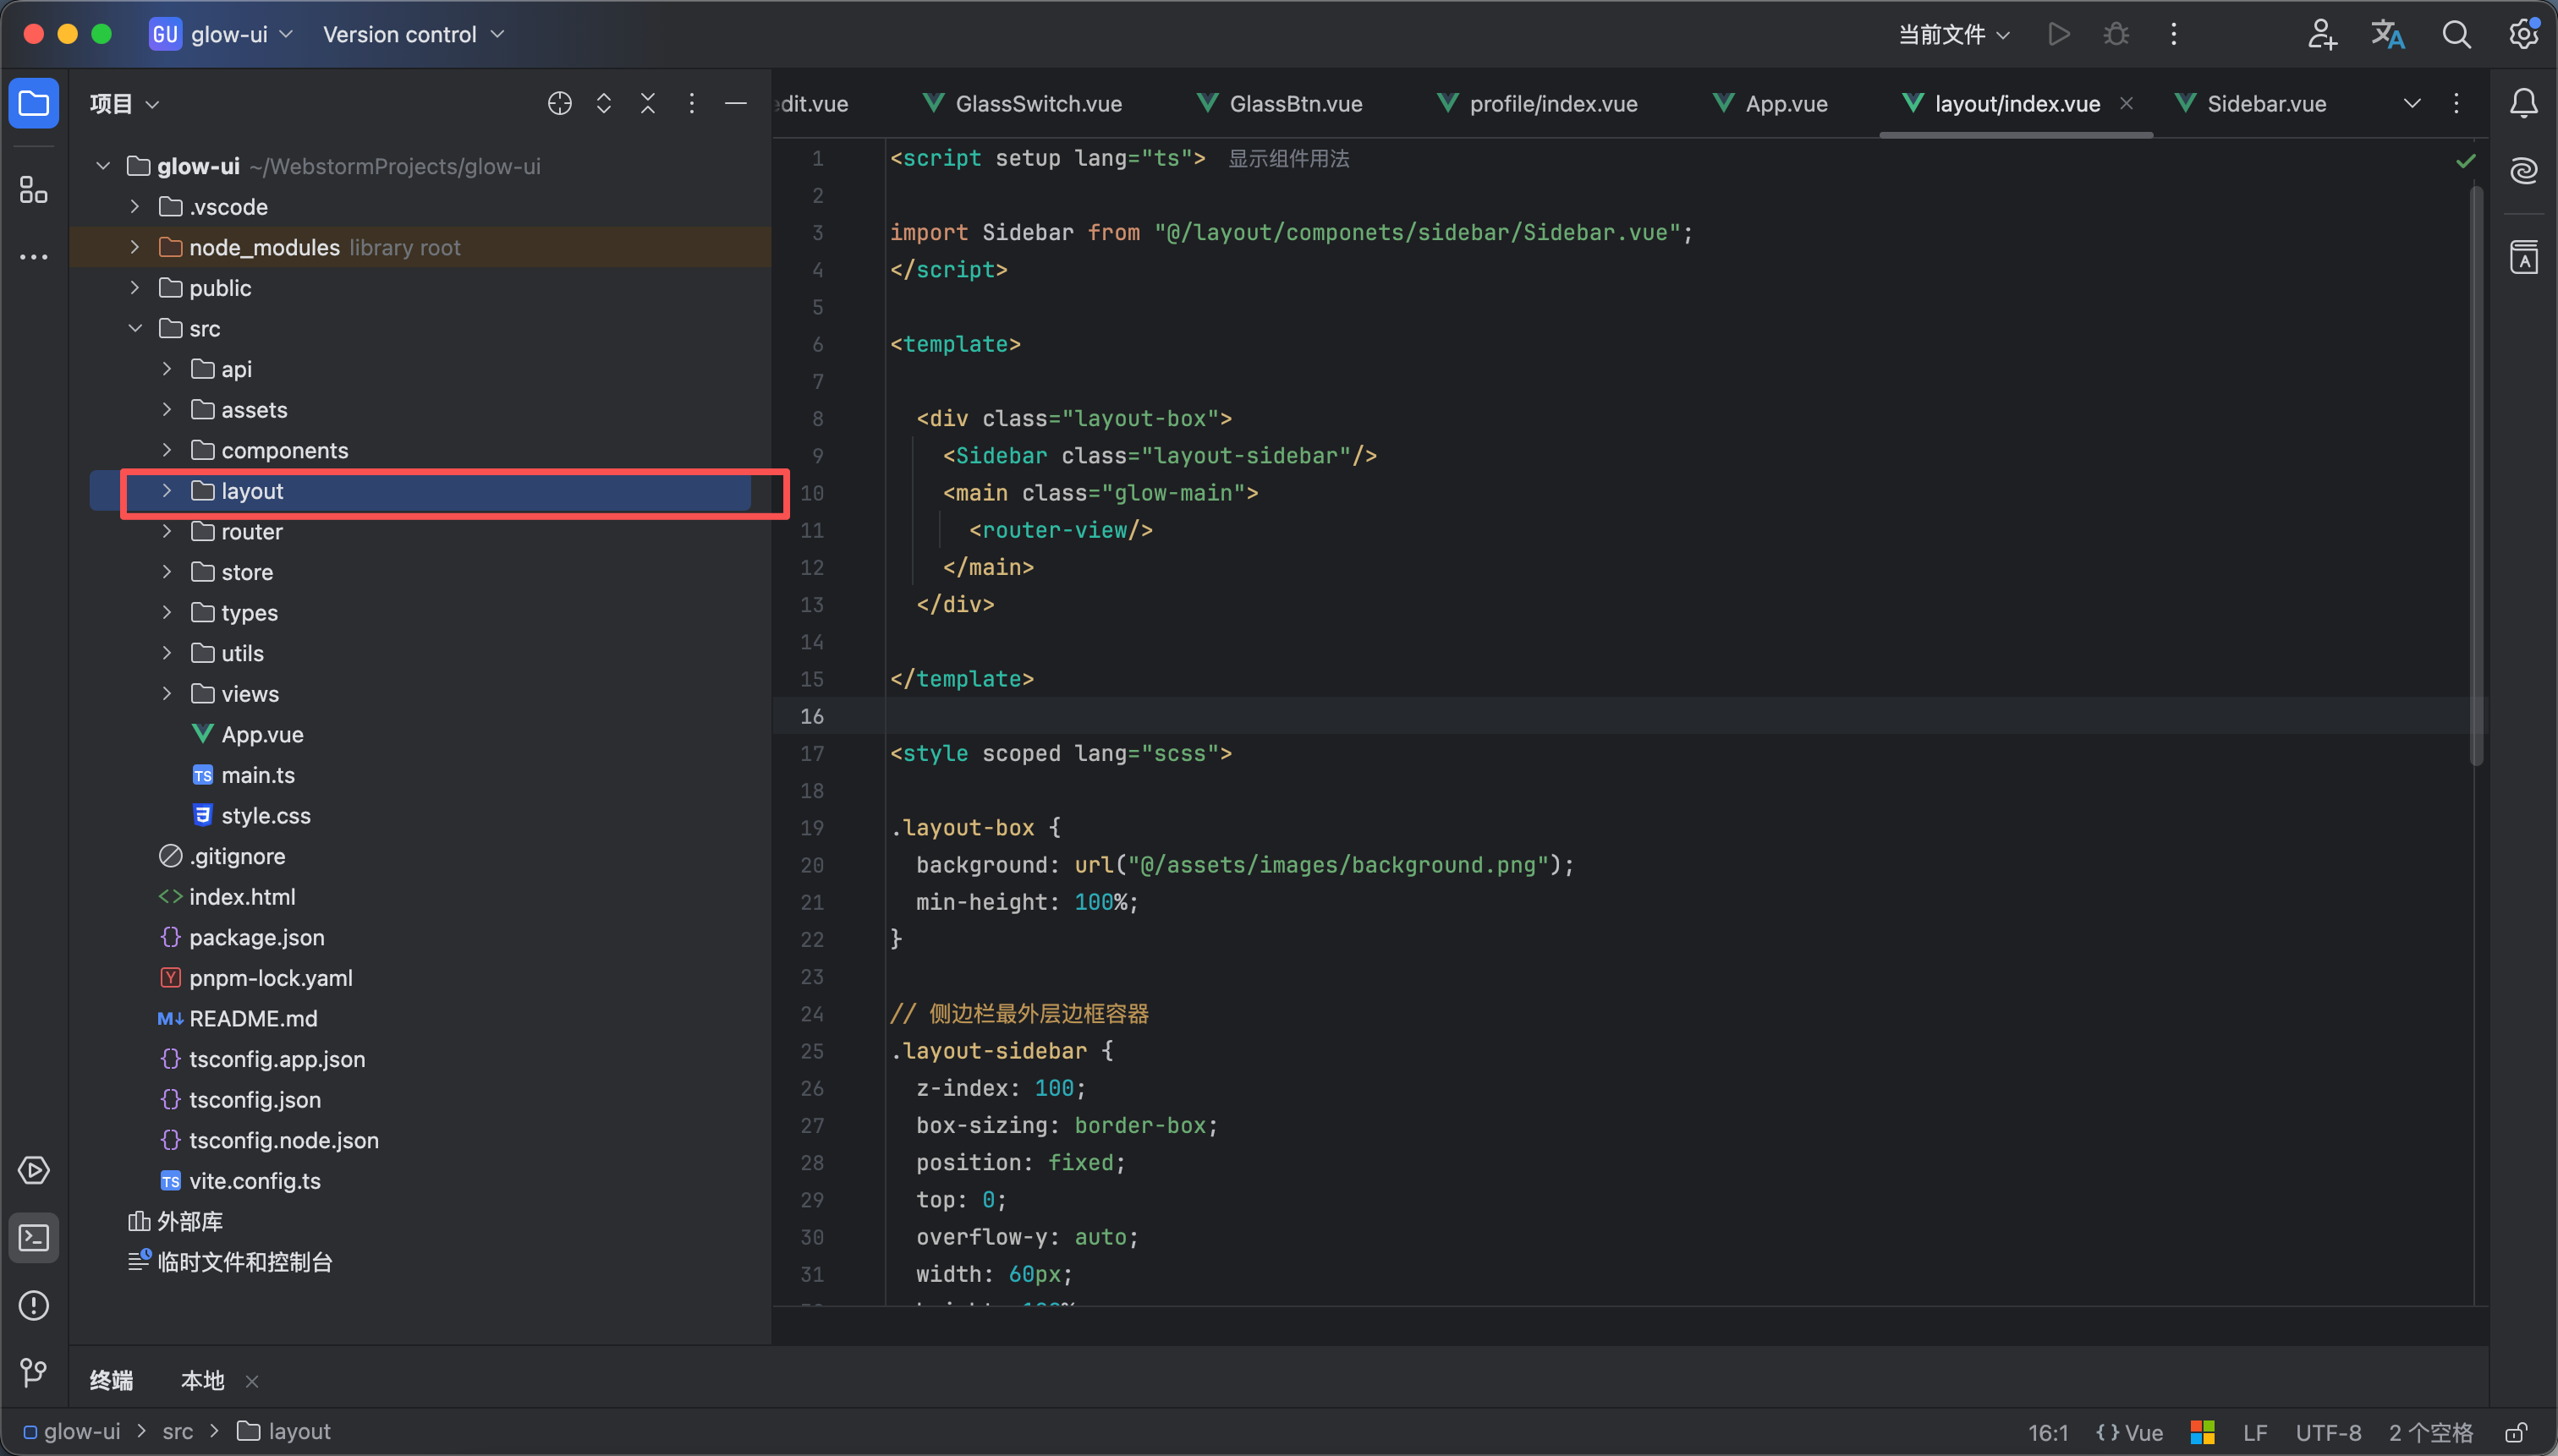Open the Git tool window icon
The height and width of the screenshot is (1456, 2558).
pyautogui.click(x=33, y=1372)
